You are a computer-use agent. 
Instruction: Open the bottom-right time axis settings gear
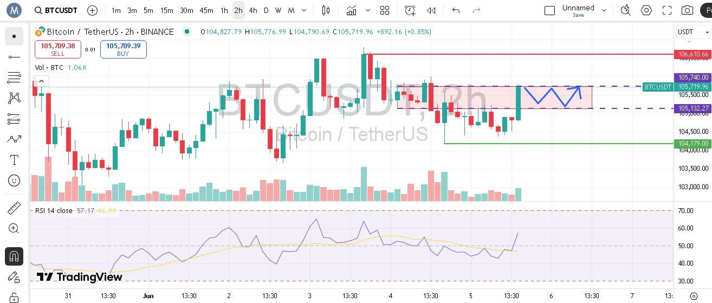click(x=694, y=296)
